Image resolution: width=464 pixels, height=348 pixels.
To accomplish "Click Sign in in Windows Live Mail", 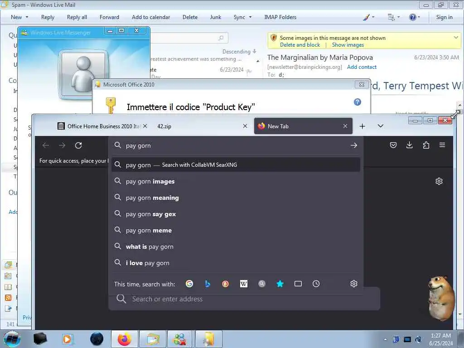I will pos(444,17).
